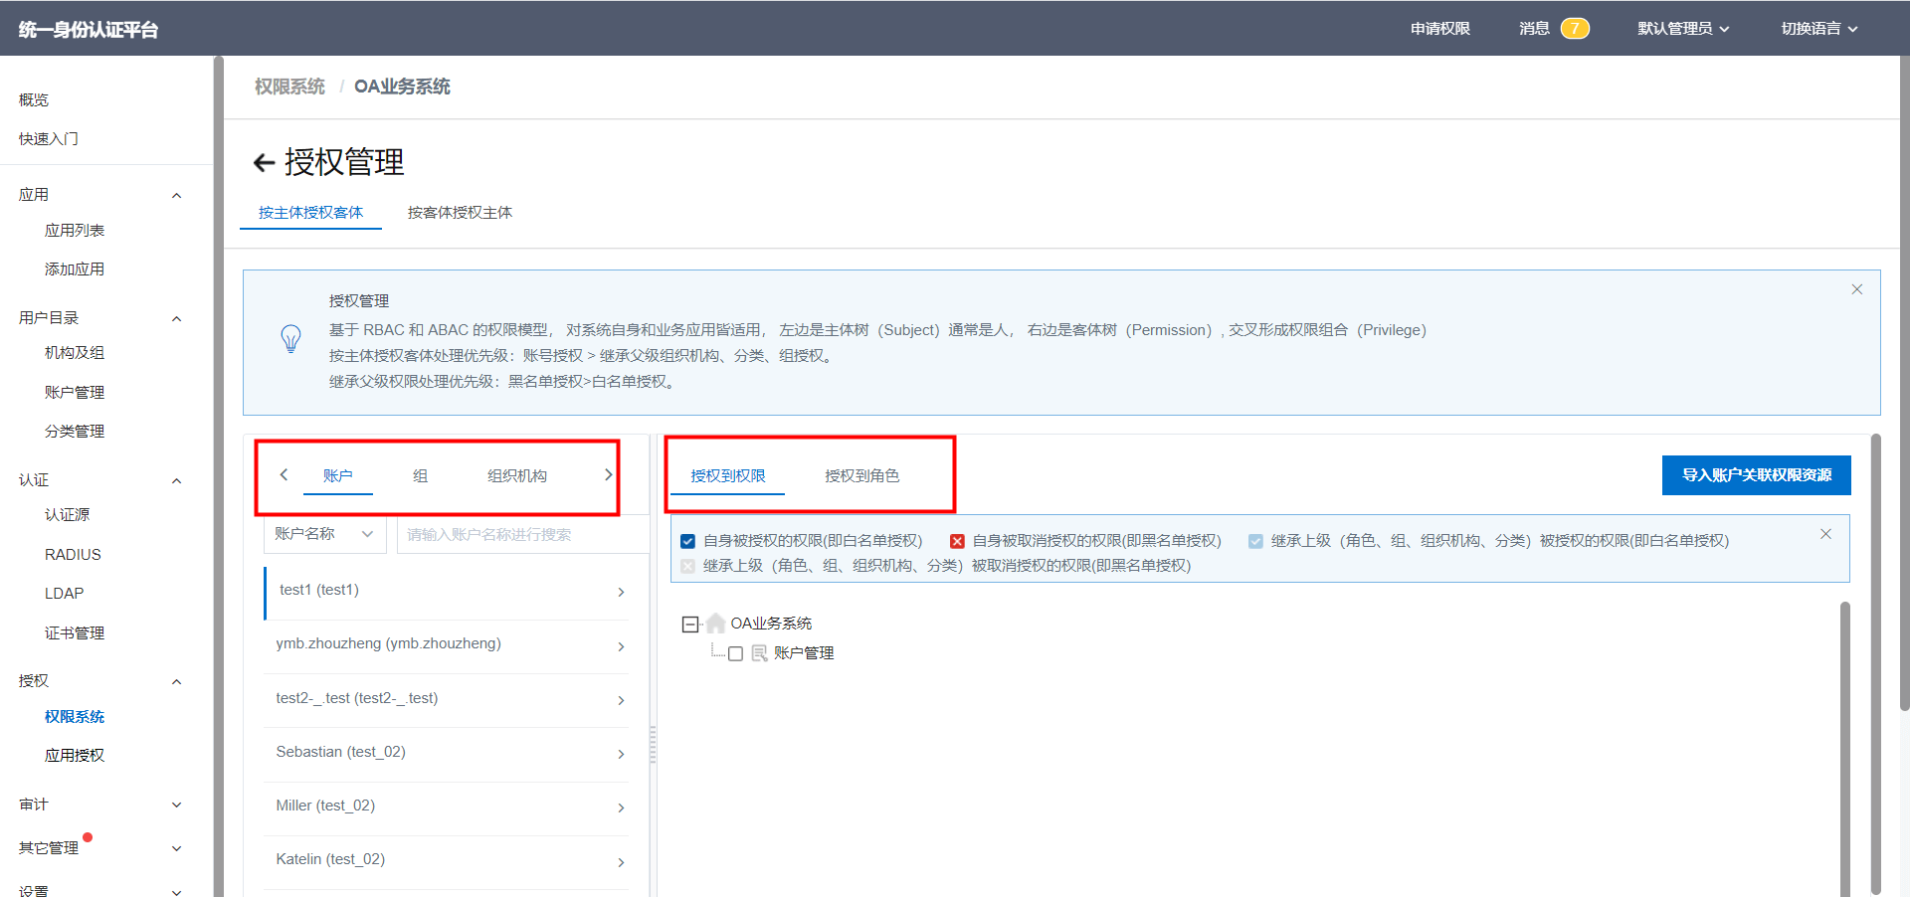This screenshot has height=897, width=1910.
Task: Switch to the 按客体授权主体 tab
Action: coord(460,213)
